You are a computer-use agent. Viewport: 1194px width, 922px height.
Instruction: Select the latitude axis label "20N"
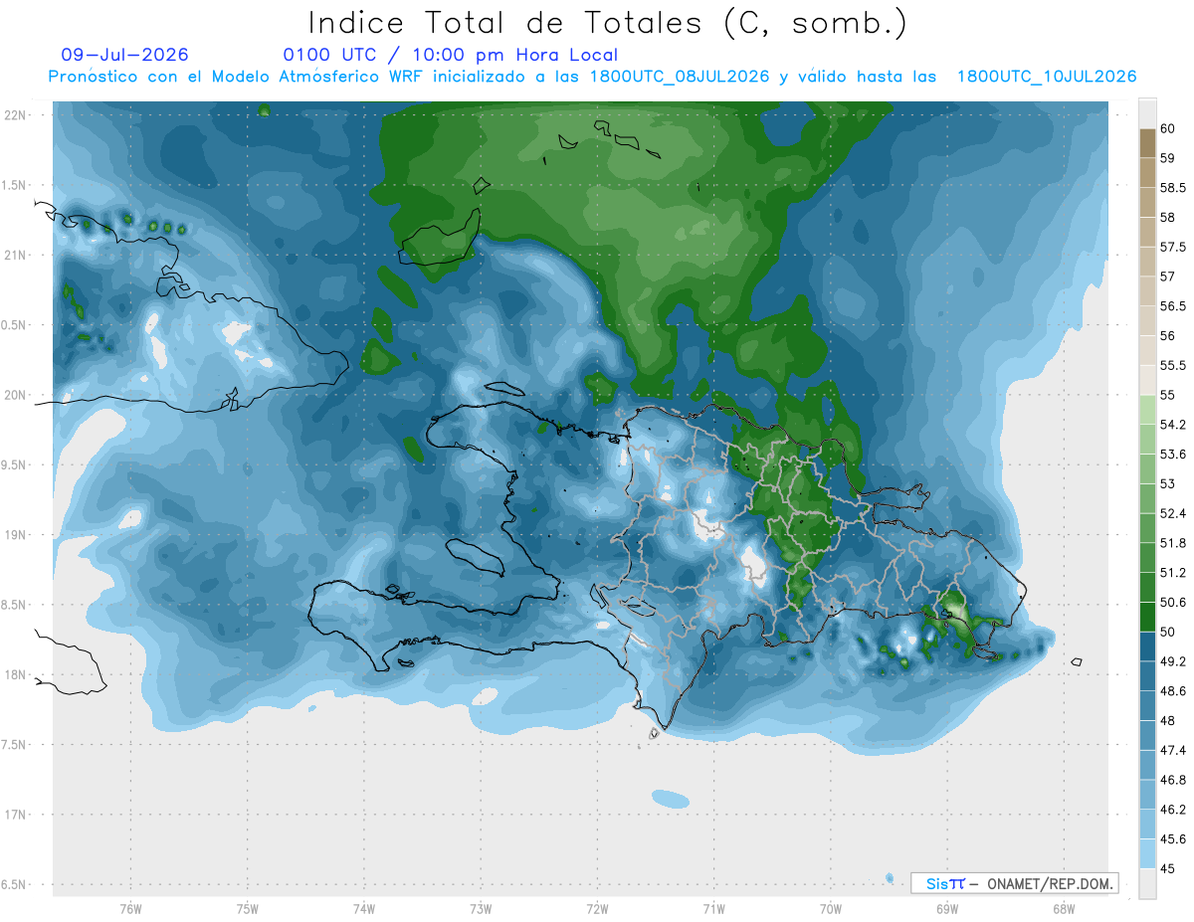16,395
